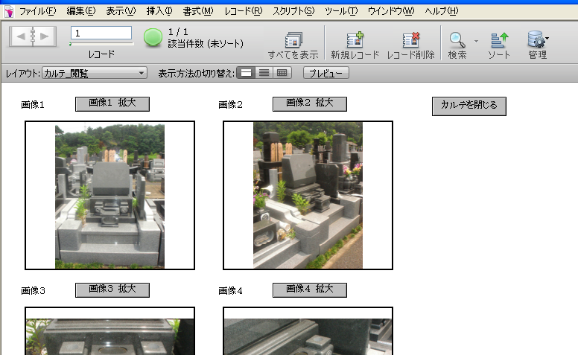Click the レコード削除 (Delete Record) icon
Image resolution: width=578 pixels, height=355 pixels.
[410, 41]
